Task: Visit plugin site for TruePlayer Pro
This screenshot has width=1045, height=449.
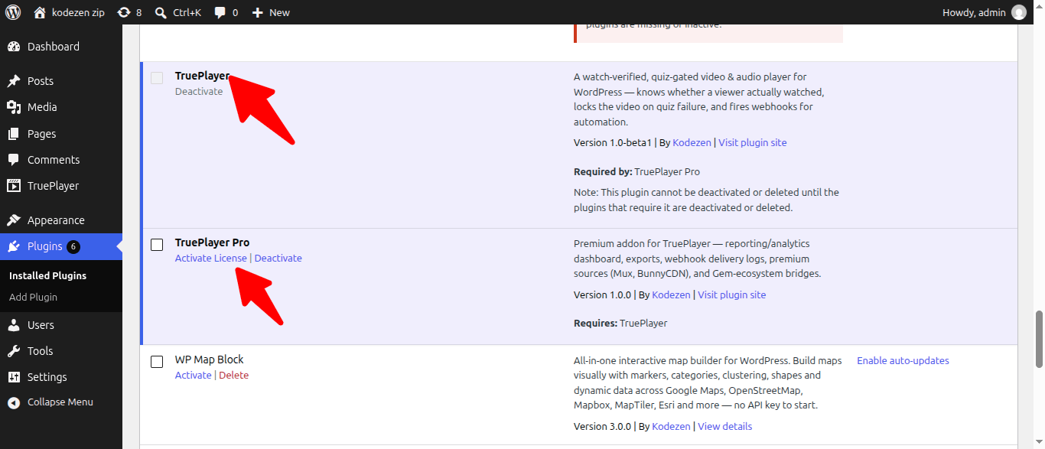Action: coord(732,294)
